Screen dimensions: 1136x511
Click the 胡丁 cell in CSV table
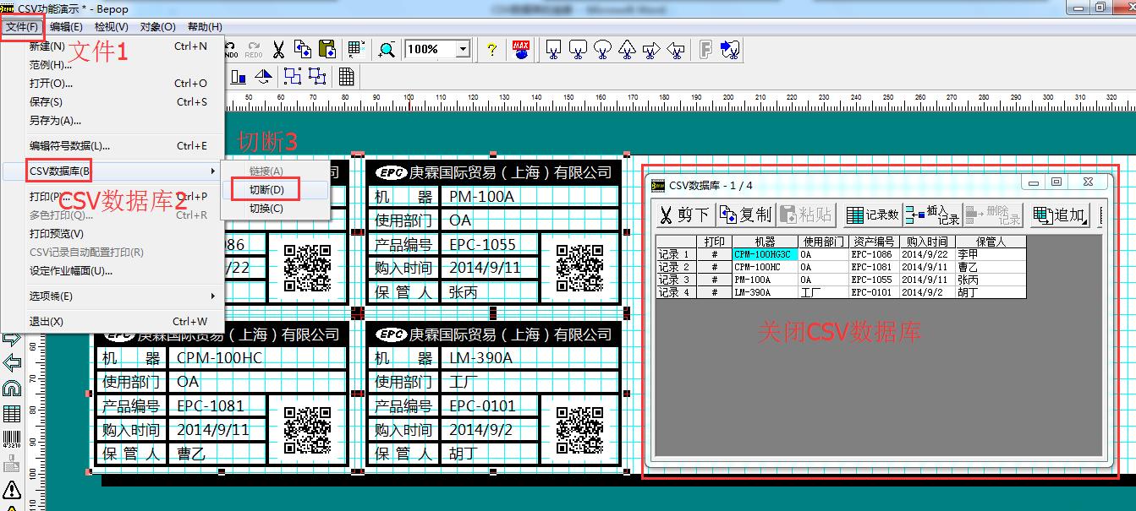[x=990, y=292]
